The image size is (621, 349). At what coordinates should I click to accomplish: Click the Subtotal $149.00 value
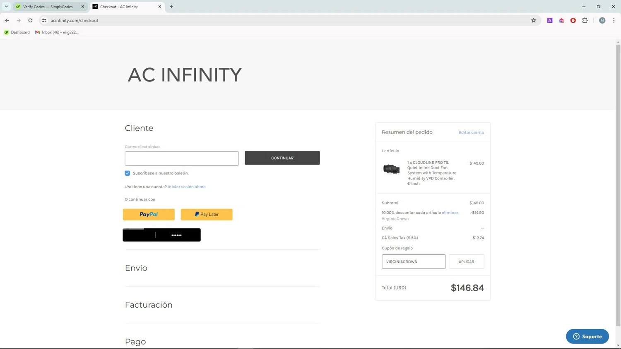pos(477,203)
